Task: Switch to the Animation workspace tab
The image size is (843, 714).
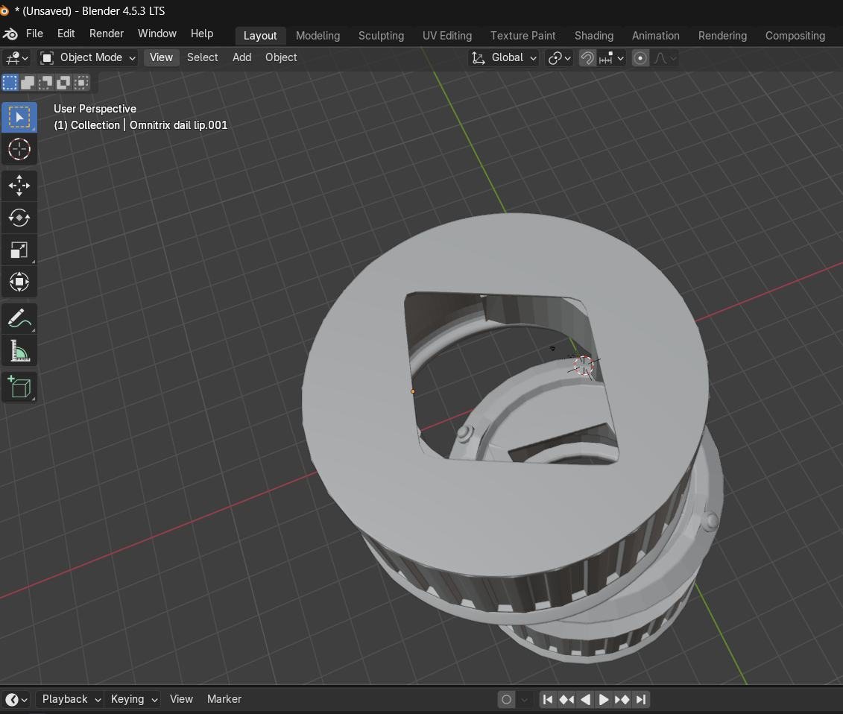Action: pyautogui.click(x=656, y=36)
